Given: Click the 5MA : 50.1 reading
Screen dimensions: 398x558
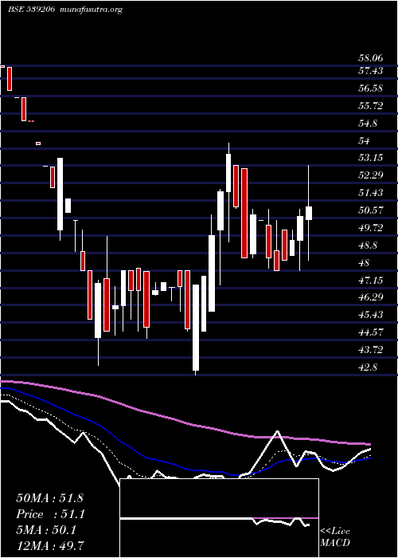Looking at the screenshot, I should point(46,530).
